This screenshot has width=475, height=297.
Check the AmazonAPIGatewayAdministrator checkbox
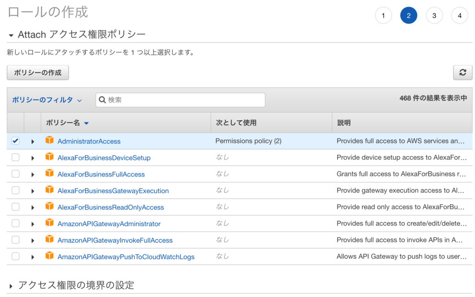[x=15, y=223]
